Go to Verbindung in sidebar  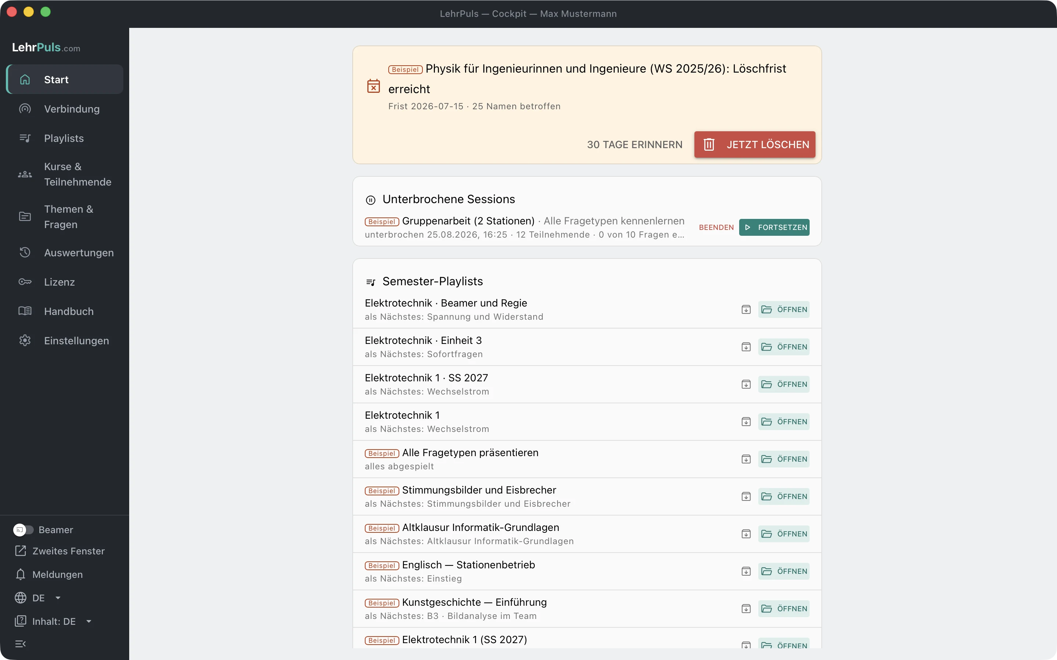(x=65, y=109)
